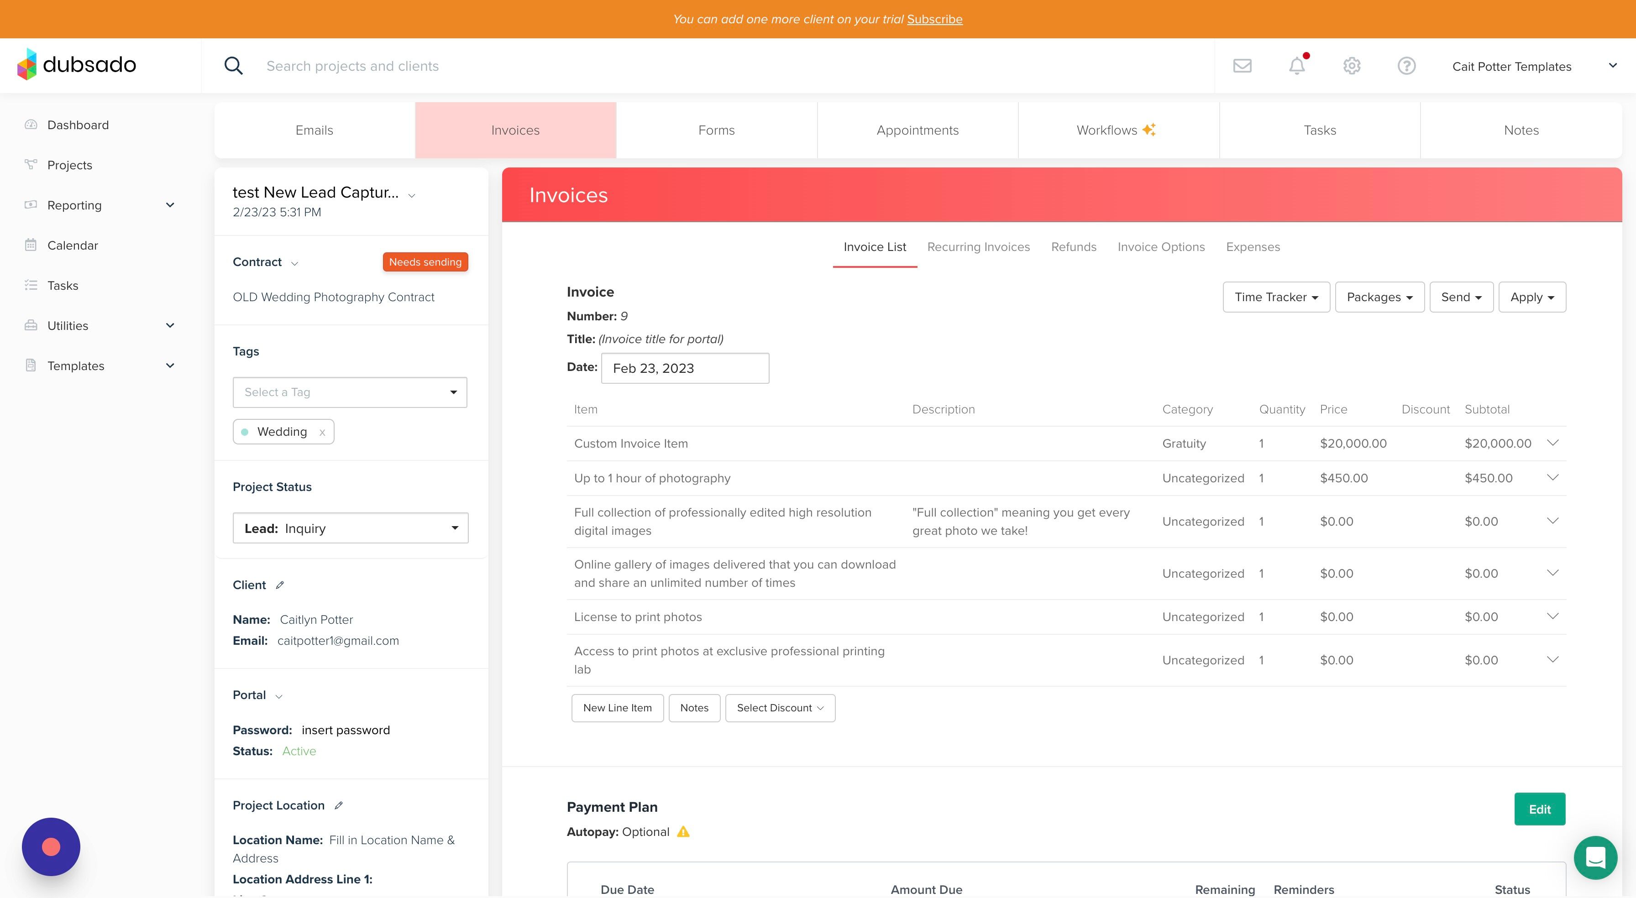This screenshot has height=898, width=1636.
Task: Click the search magnifier icon
Action: click(x=233, y=65)
